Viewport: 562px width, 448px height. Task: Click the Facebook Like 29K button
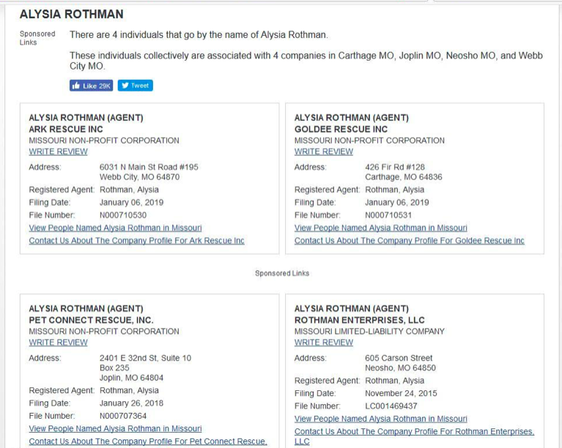point(91,86)
